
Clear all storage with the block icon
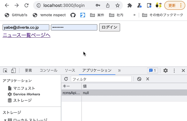[139, 79]
